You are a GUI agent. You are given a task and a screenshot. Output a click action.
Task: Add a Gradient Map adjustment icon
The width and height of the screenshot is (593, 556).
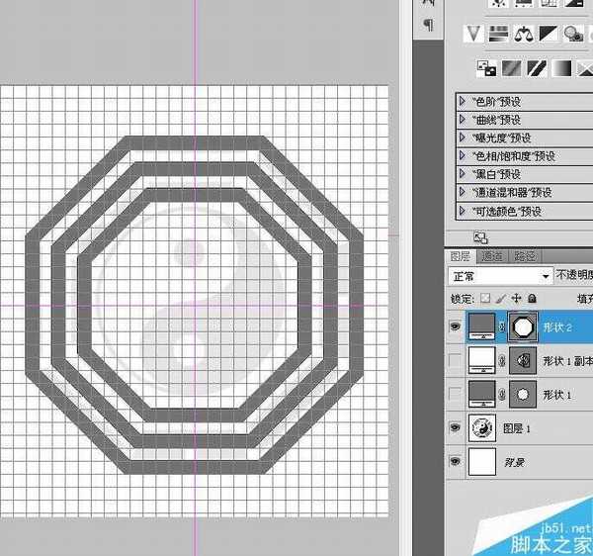click(561, 68)
